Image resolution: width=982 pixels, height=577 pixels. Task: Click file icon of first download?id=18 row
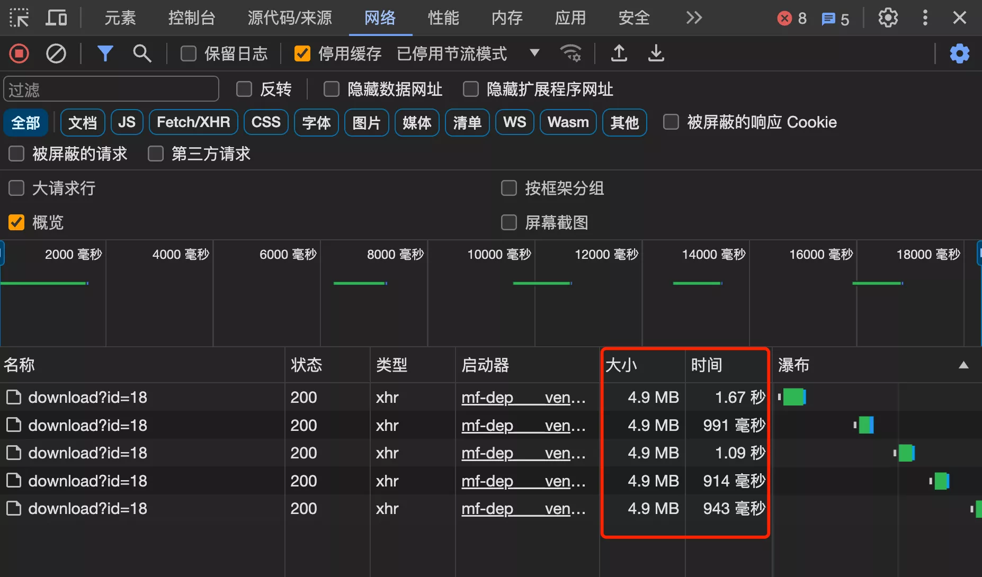(x=14, y=397)
